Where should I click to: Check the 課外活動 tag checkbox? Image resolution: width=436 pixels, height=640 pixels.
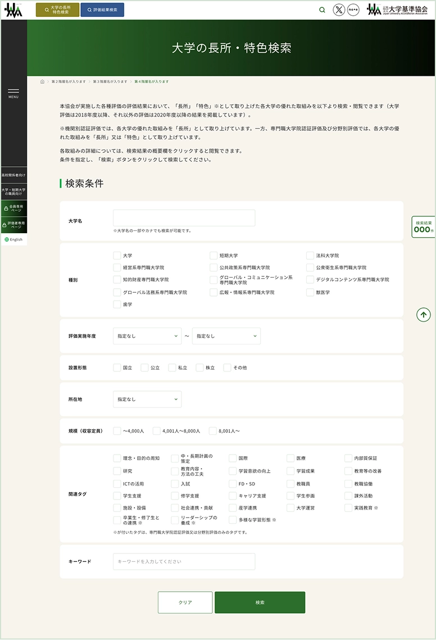pos(348,496)
